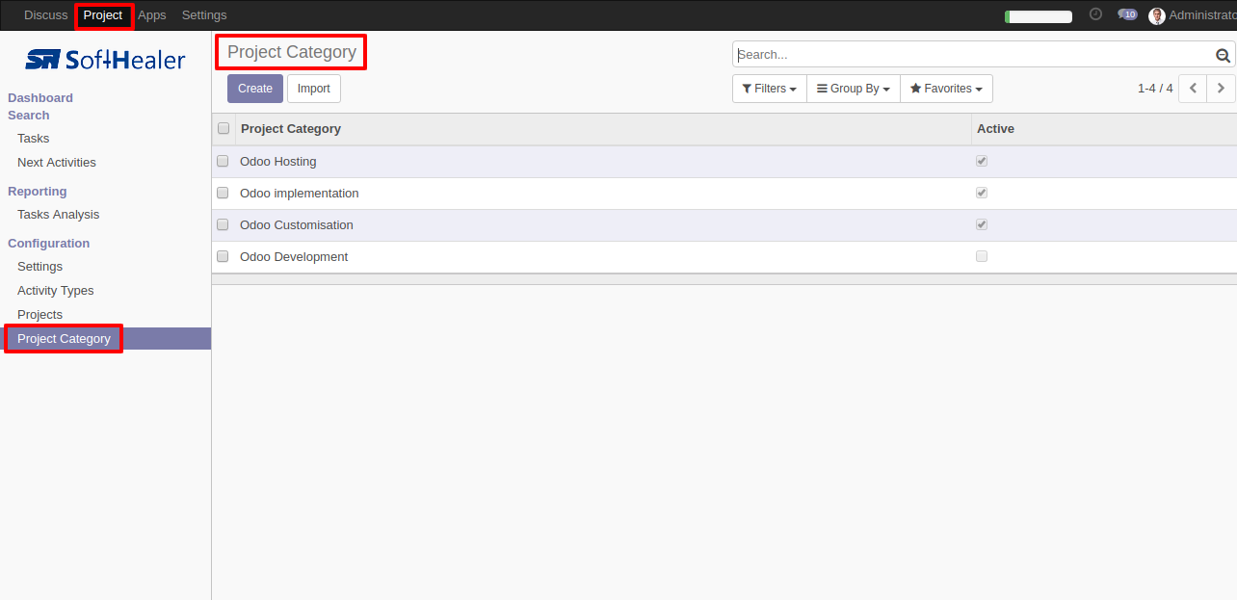Go to next page arrow

click(1222, 89)
